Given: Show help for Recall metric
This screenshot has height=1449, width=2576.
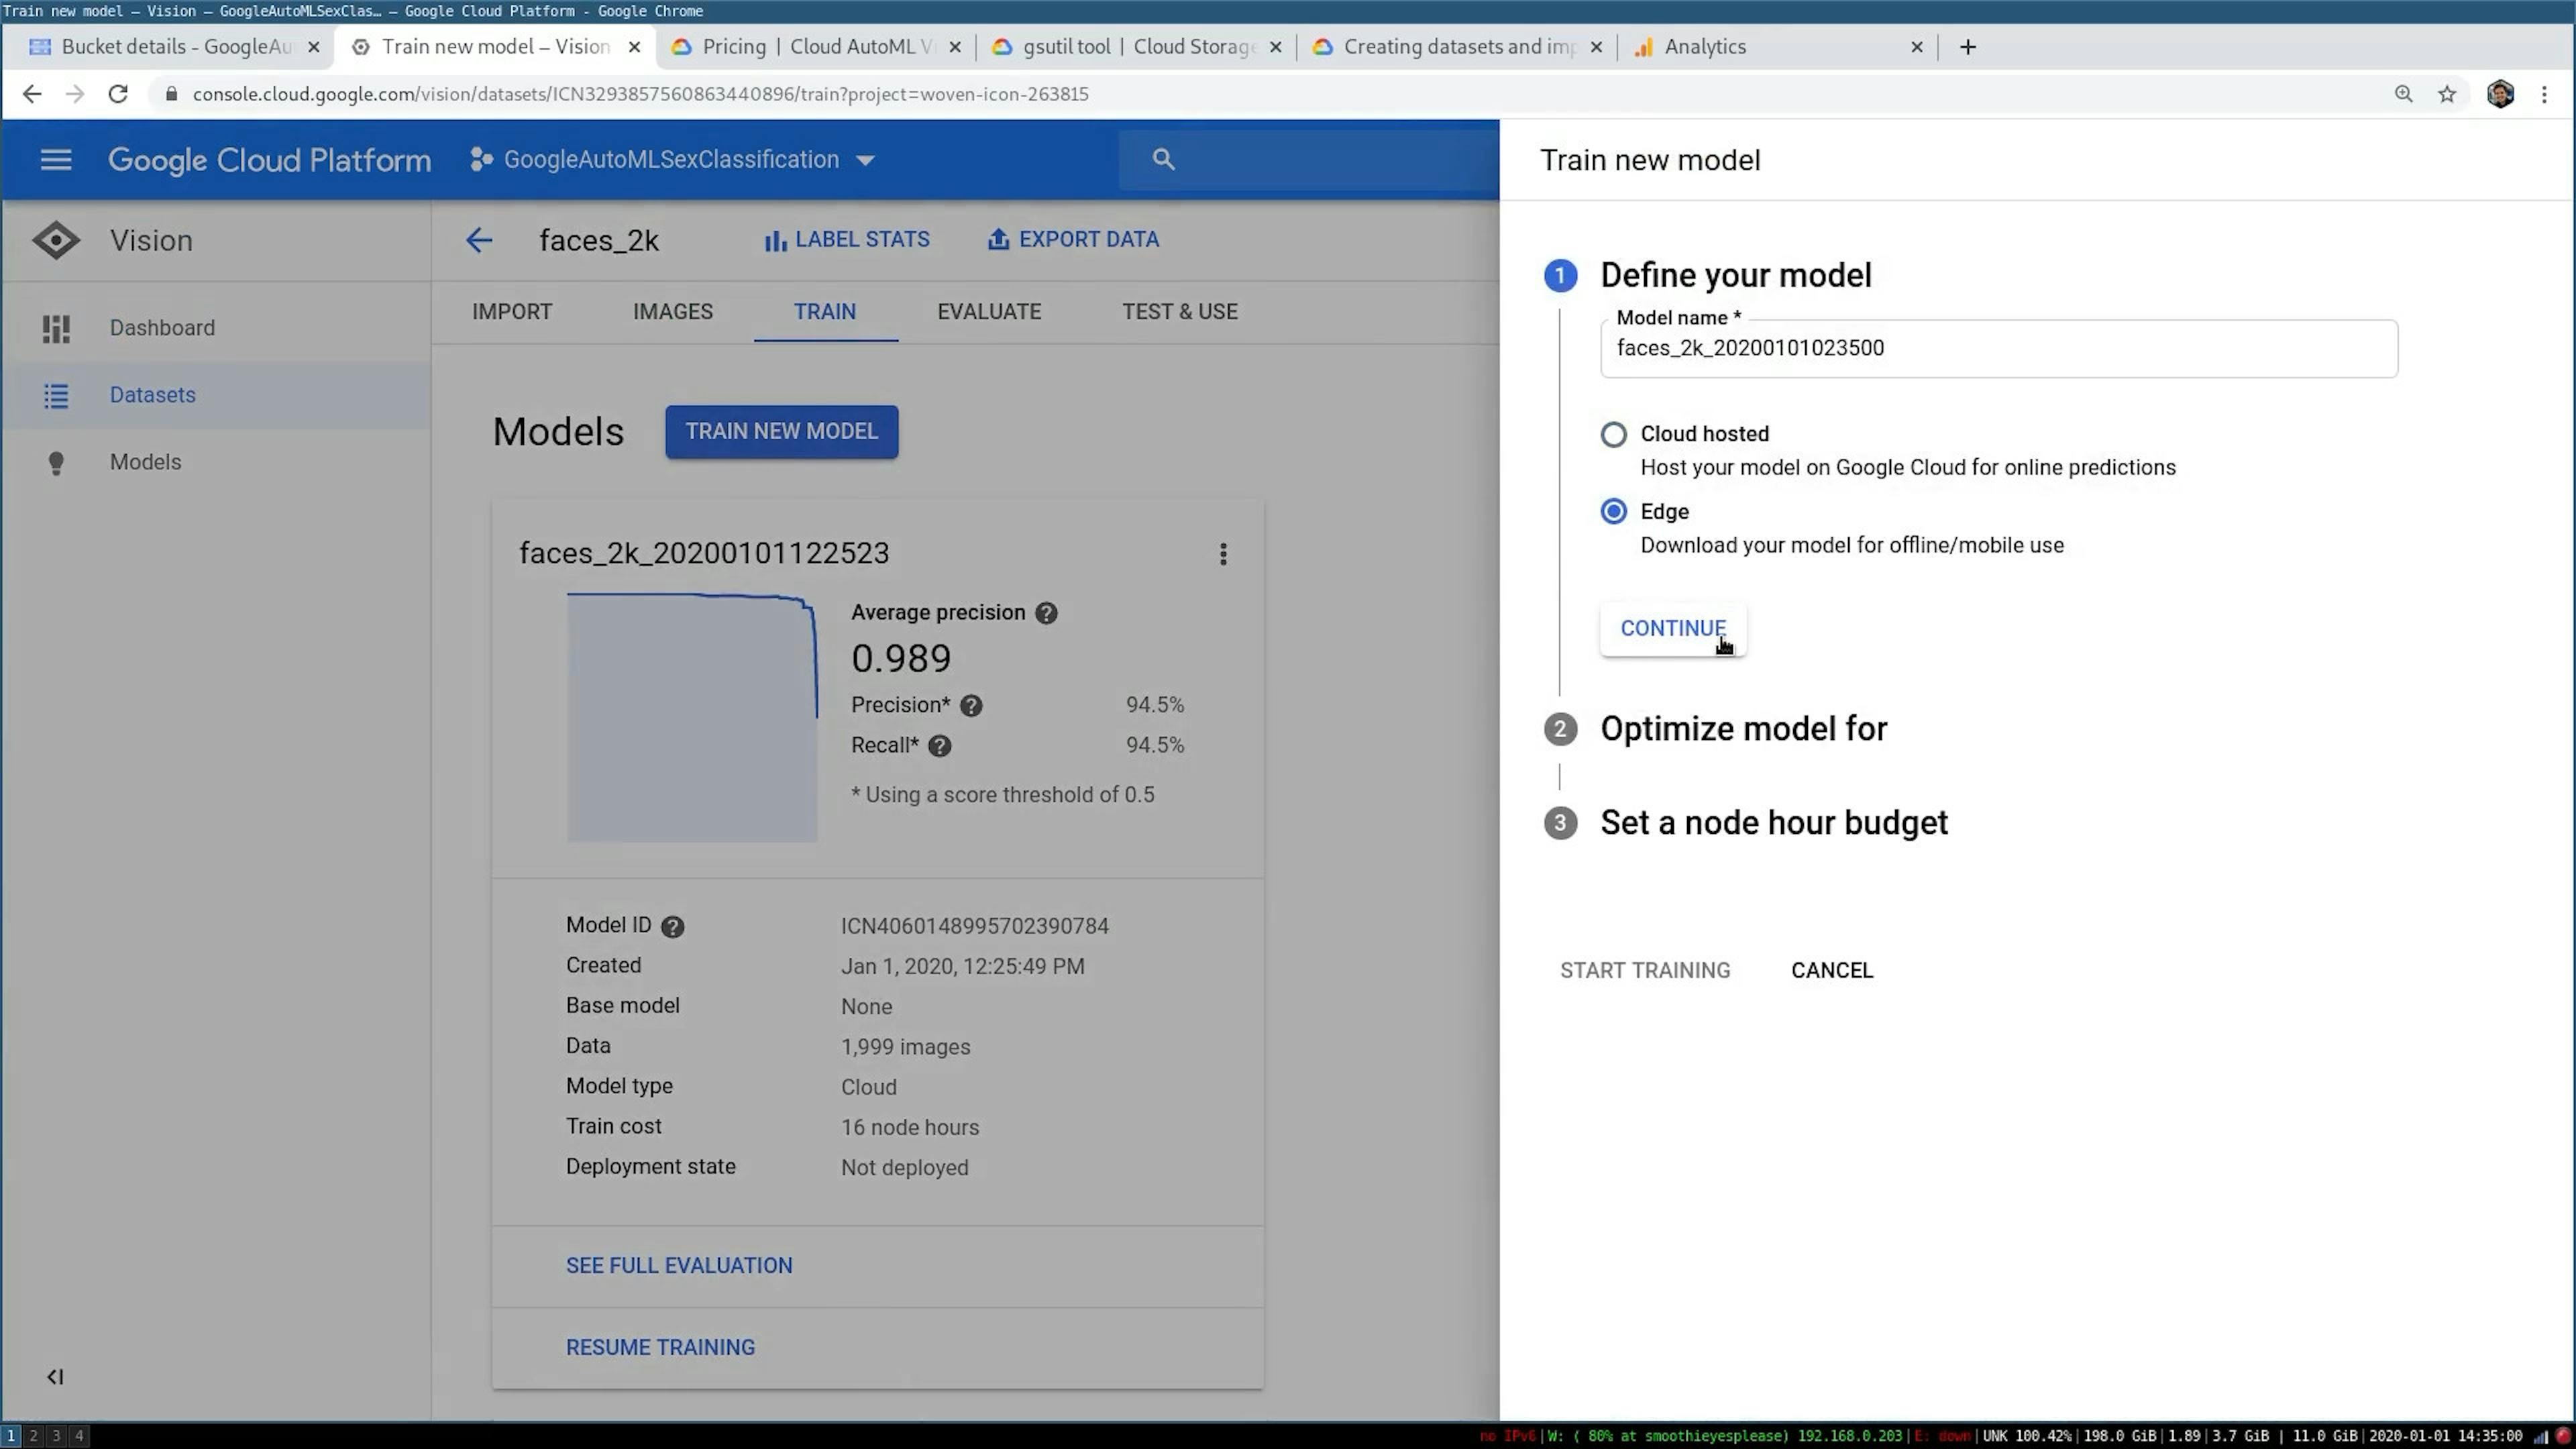Looking at the screenshot, I should pos(940,746).
